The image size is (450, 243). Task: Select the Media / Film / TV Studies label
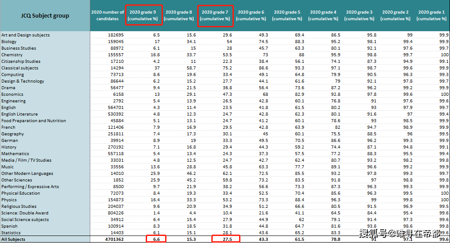(26, 160)
